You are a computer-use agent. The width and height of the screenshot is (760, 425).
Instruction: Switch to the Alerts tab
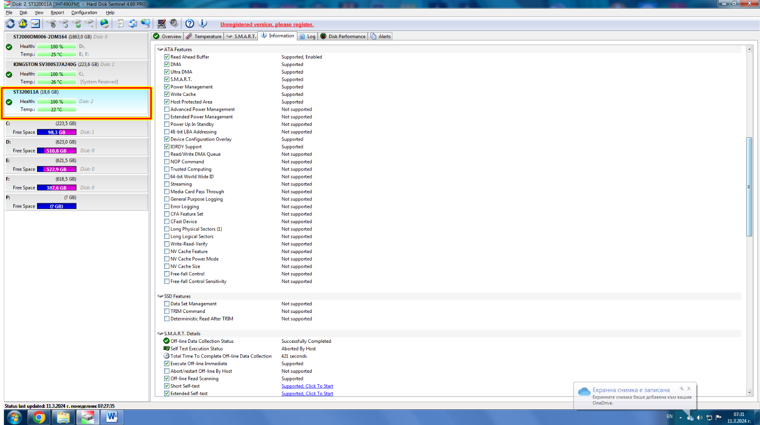tap(380, 37)
